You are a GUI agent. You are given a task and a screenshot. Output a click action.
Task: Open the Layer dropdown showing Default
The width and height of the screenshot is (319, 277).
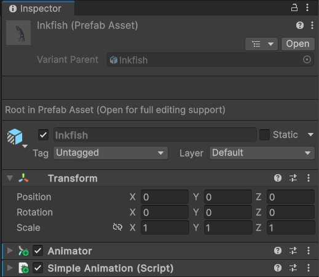coord(262,153)
